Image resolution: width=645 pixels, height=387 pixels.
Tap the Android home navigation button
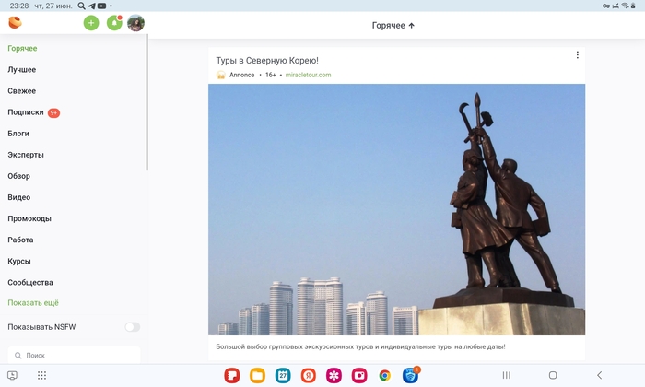553,375
